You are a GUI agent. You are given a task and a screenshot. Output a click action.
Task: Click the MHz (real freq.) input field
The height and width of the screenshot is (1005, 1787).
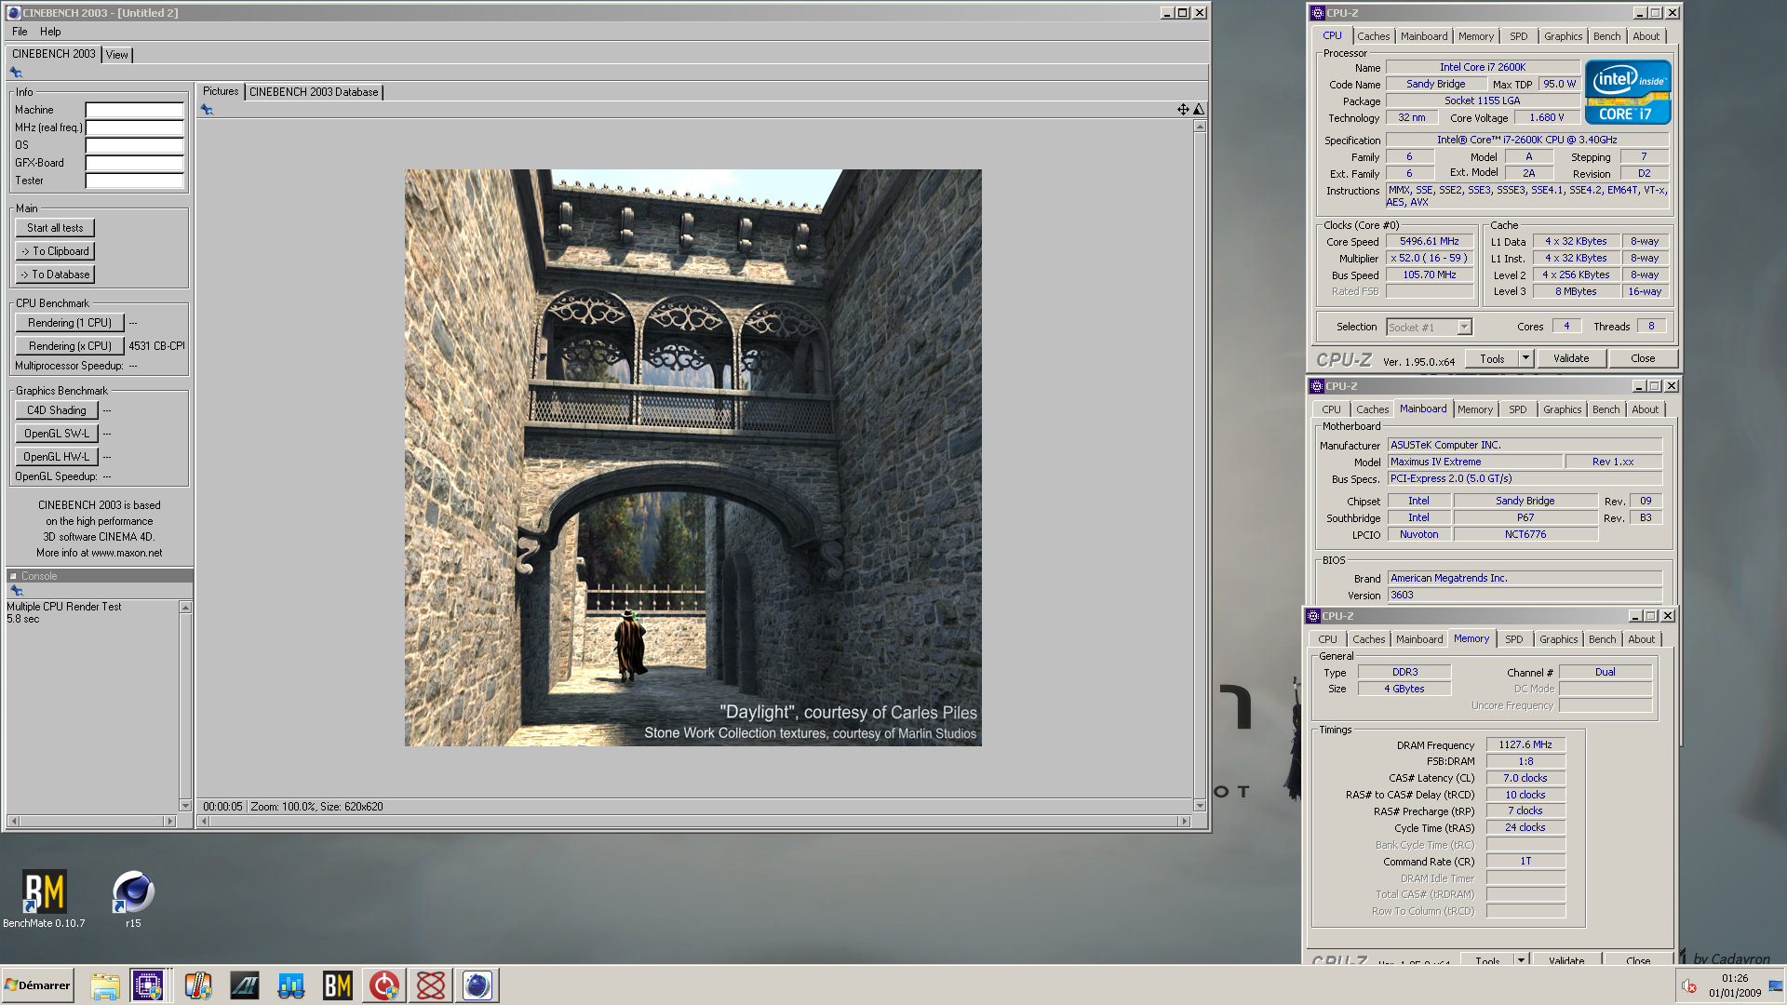coord(135,127)
